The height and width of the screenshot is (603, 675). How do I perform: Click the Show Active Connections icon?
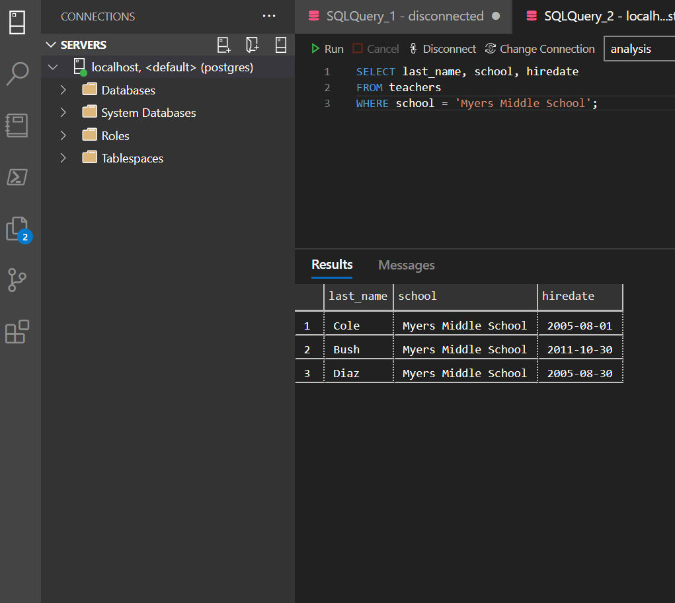281,45
